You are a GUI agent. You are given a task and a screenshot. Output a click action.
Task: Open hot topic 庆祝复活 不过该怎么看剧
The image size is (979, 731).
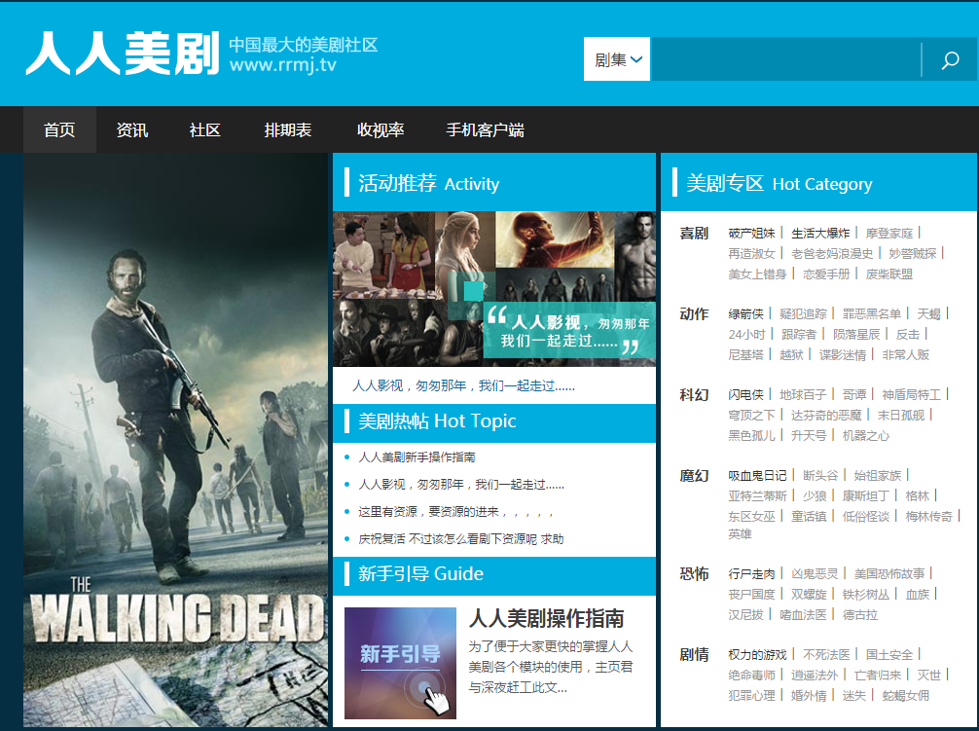coord(460,538)
